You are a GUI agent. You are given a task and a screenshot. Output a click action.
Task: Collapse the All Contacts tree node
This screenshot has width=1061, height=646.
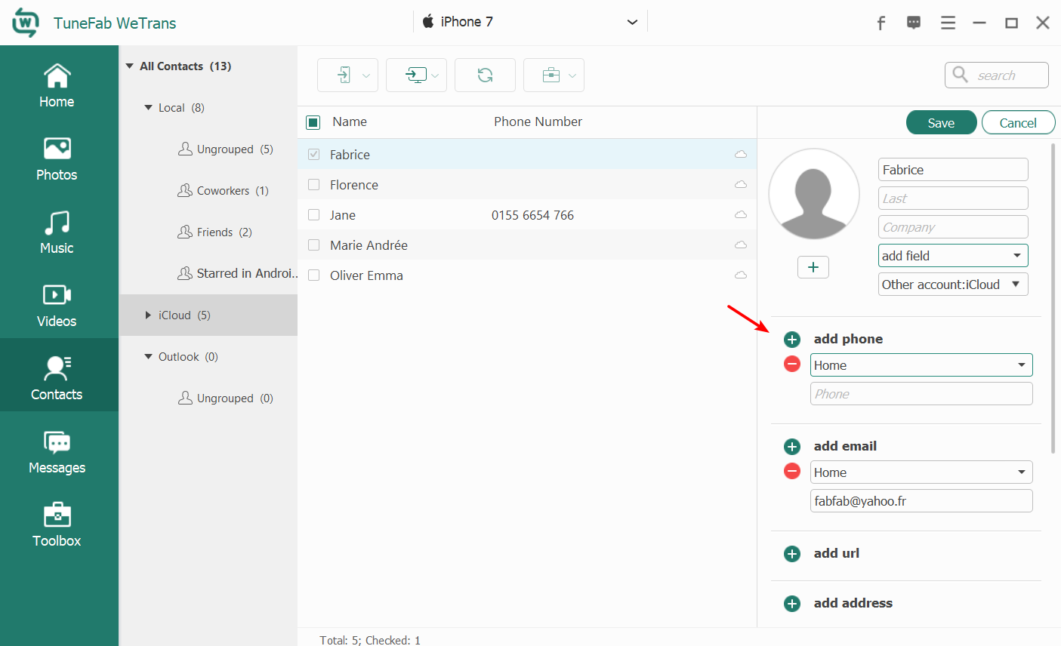pos(130,66)
